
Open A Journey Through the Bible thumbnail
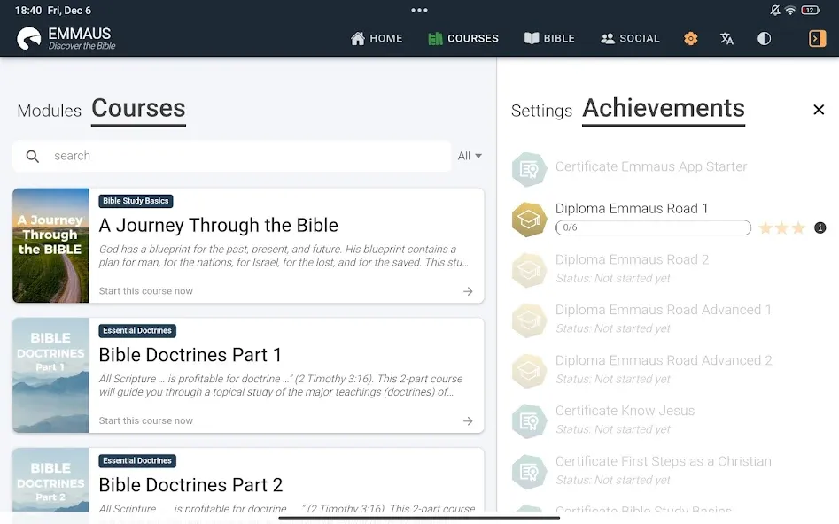[x=50, y=245]
